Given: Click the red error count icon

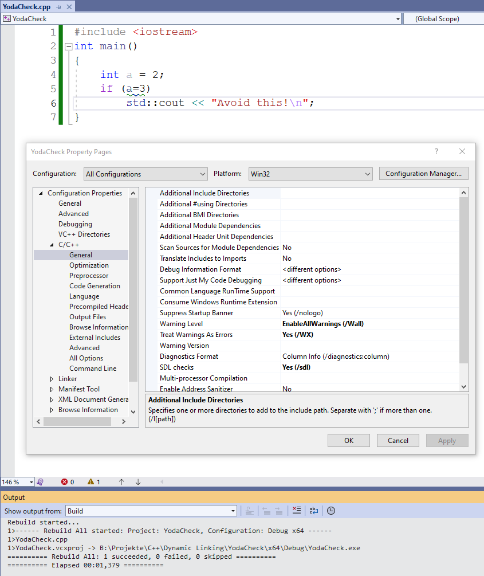Looking at the screenshot, I should 65,481.
